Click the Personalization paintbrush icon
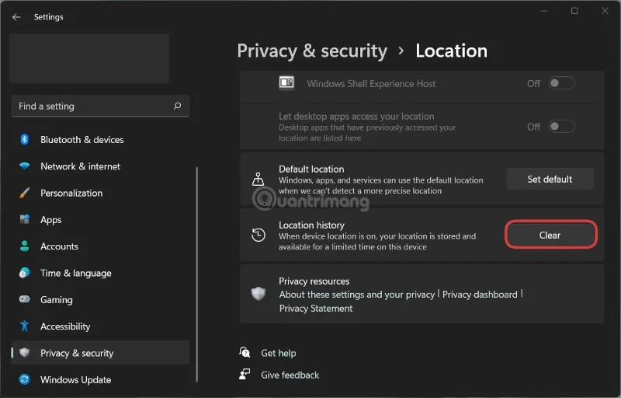 (25, 193)
